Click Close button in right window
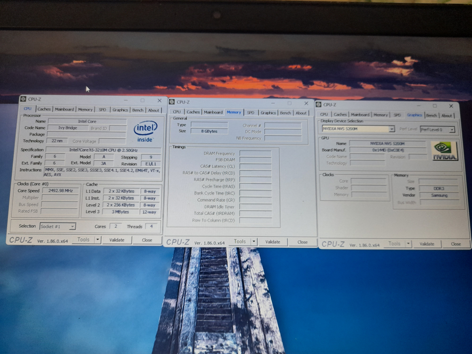Viewport: 472px width, 354px height. (456, 244)
